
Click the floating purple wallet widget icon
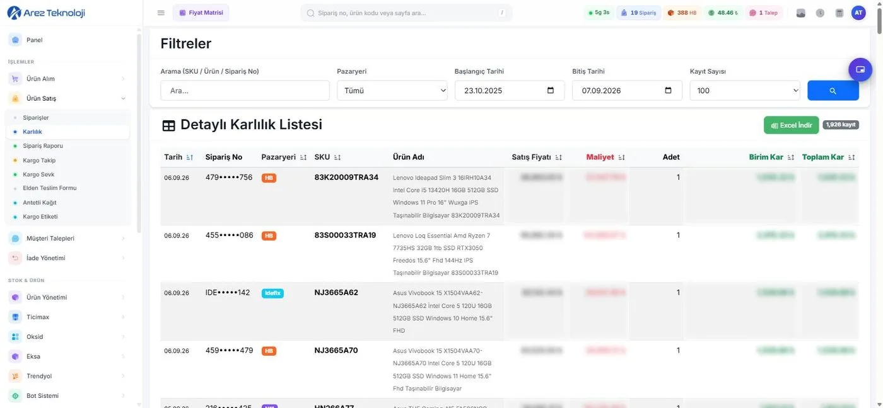(860, 69)
